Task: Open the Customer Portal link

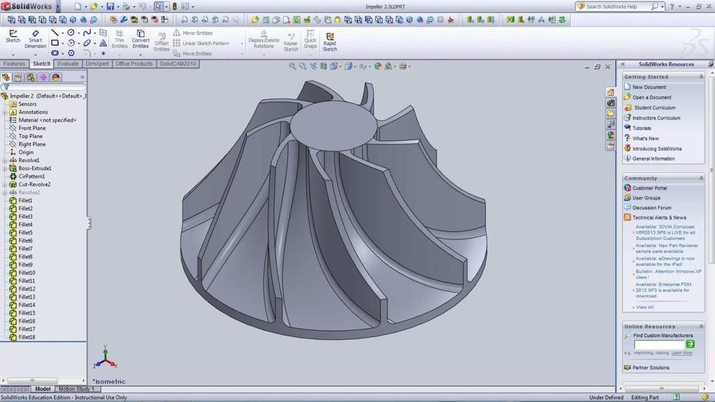Action: [x=649, y=188]
